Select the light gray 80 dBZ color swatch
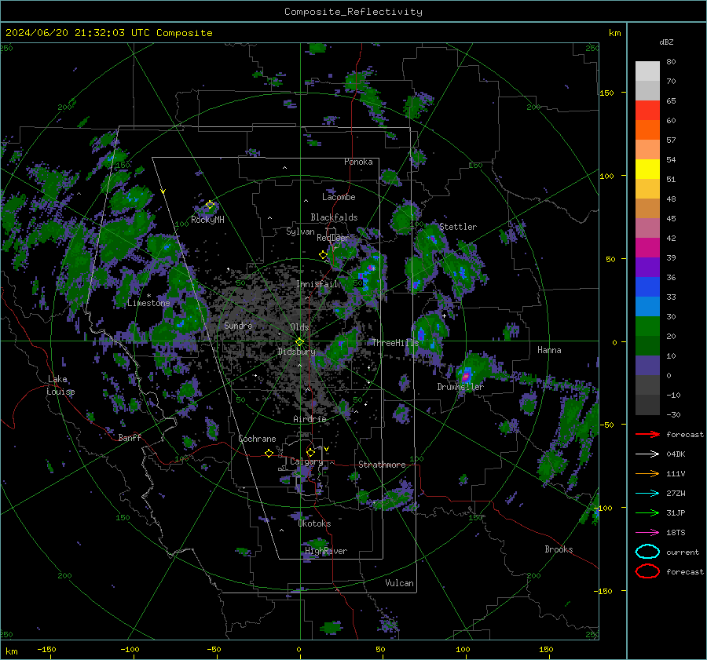Viewport: 707px width, 660px height. pos(647,71)
